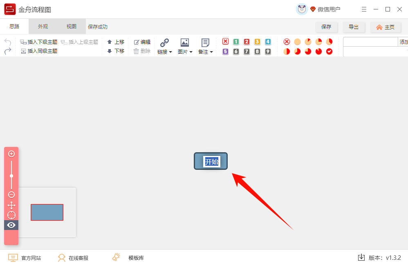Switch to the 视图 view tab
The height and width of the screenshot is (266, 408).
71,26
